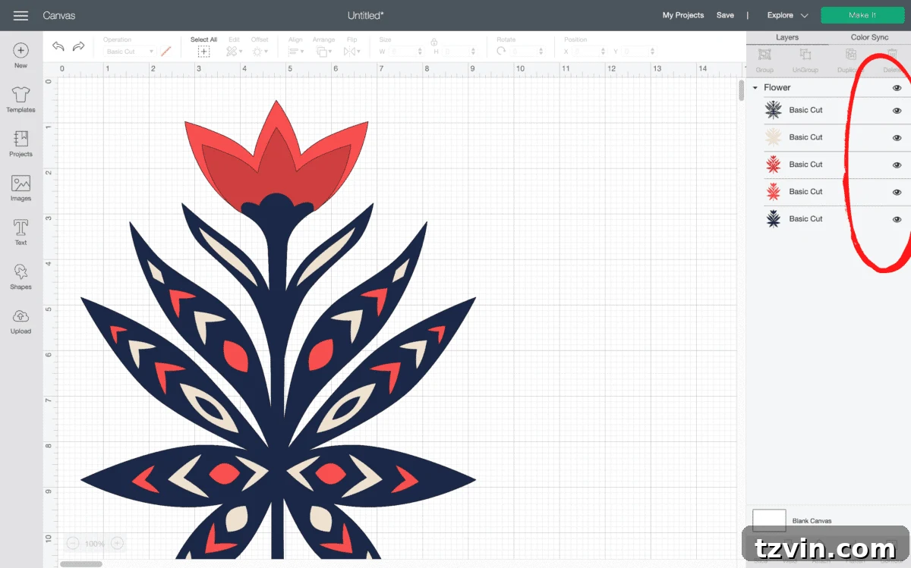Image resolution: width=911 pixels, height=568 pixels.
Task: Zoom out with the minus button
Action: coord(73,543)
